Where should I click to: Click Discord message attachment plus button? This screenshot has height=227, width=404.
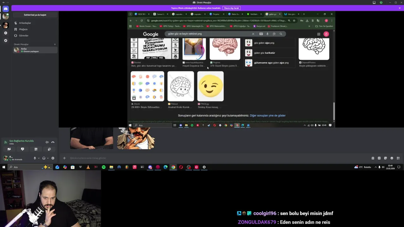pyautogui.click(x=64, y=158)
